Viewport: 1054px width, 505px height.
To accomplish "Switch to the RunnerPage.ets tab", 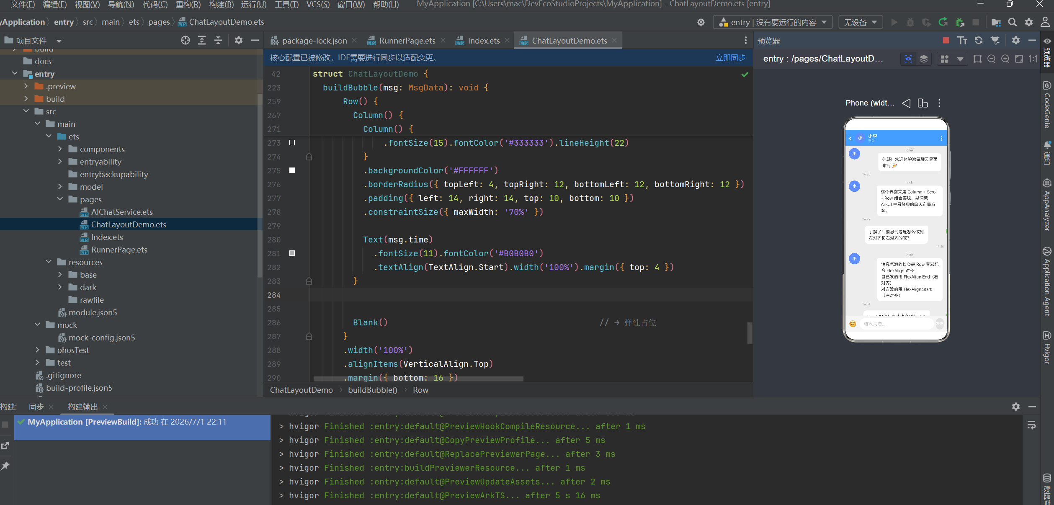I will pyautogui.click(x=407, y=41).
